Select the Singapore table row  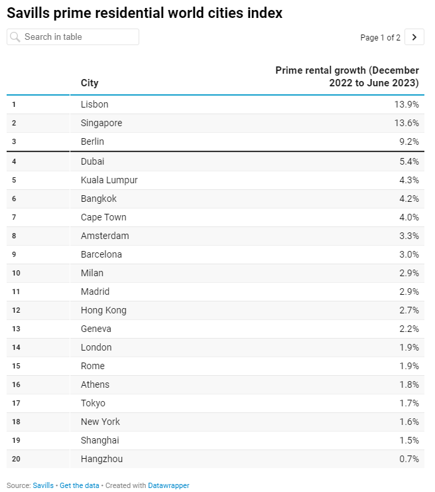point(216,123)
